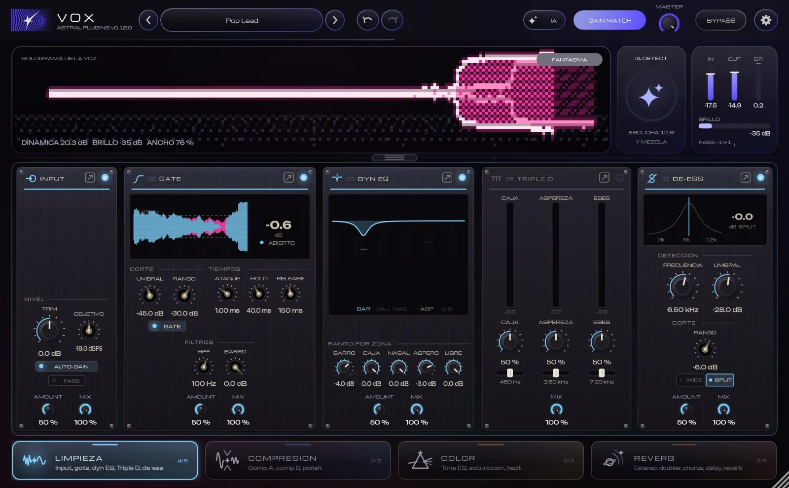Click the FANTASMA hologram mode button

569,59
